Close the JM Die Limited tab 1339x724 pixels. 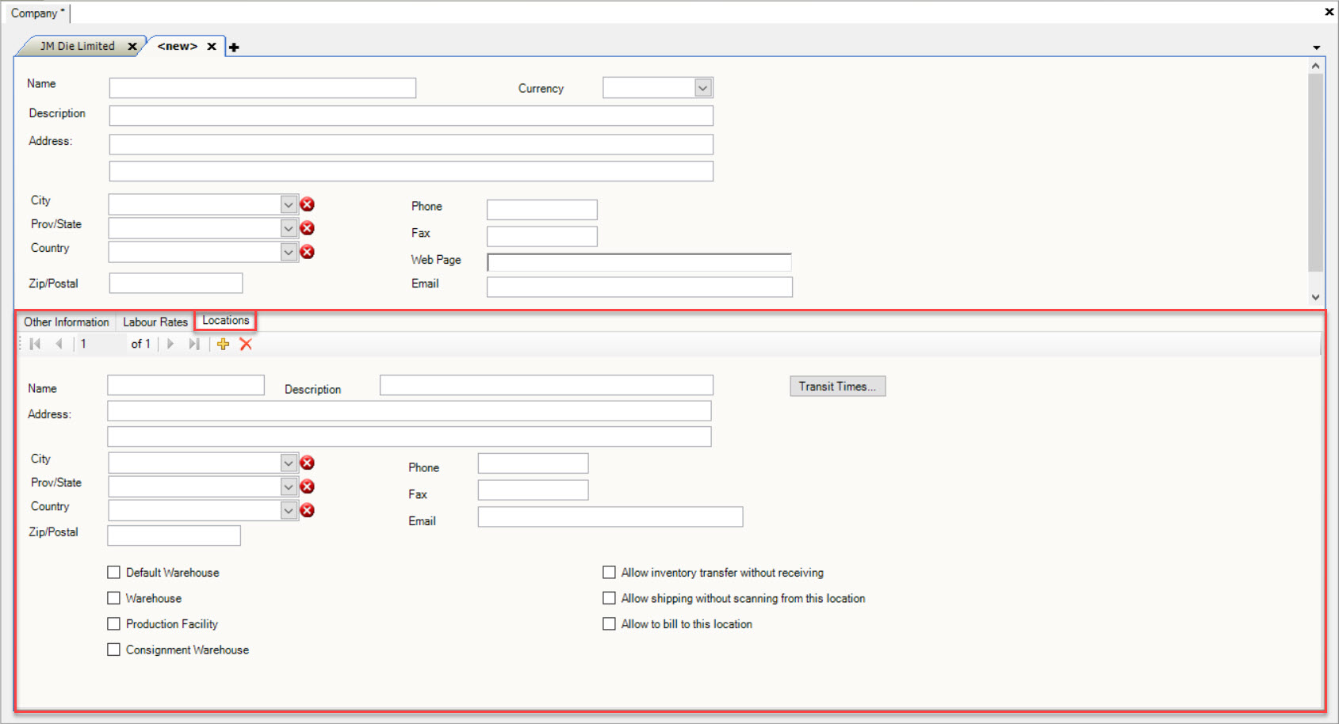click(x=132, y=47)
